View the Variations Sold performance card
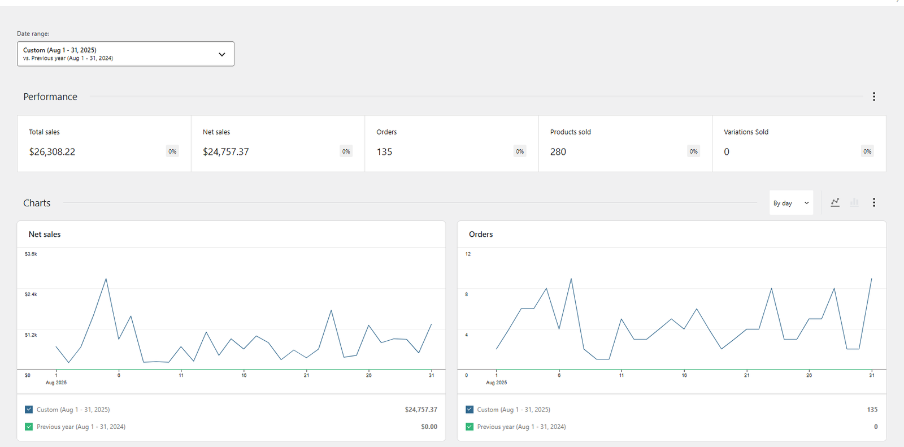904x447 pixels. click(798, 144)
